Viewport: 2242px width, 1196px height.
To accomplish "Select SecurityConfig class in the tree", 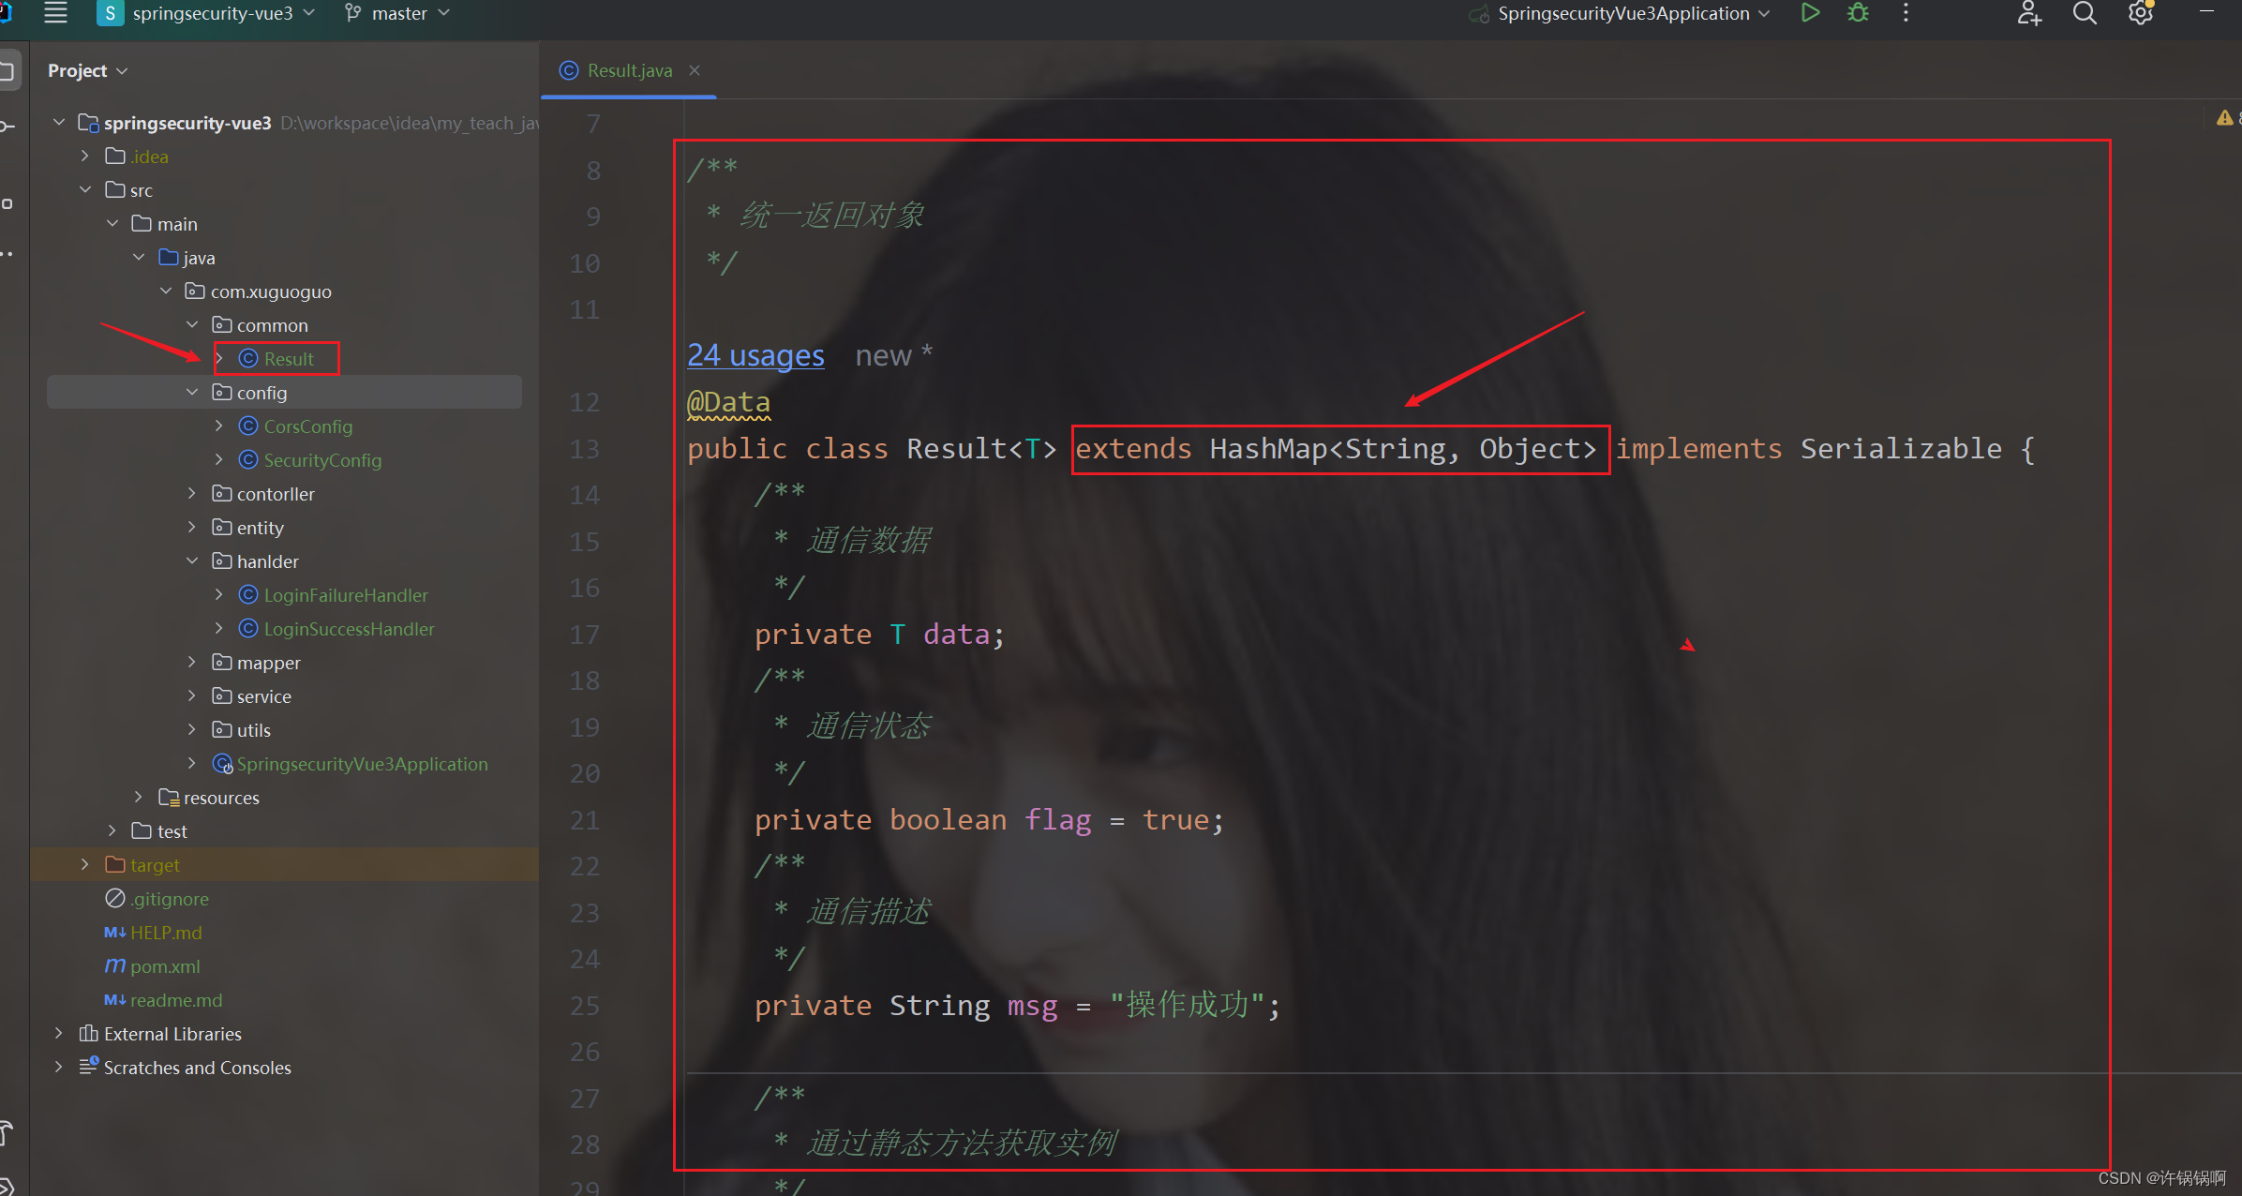I will (322, 459).
